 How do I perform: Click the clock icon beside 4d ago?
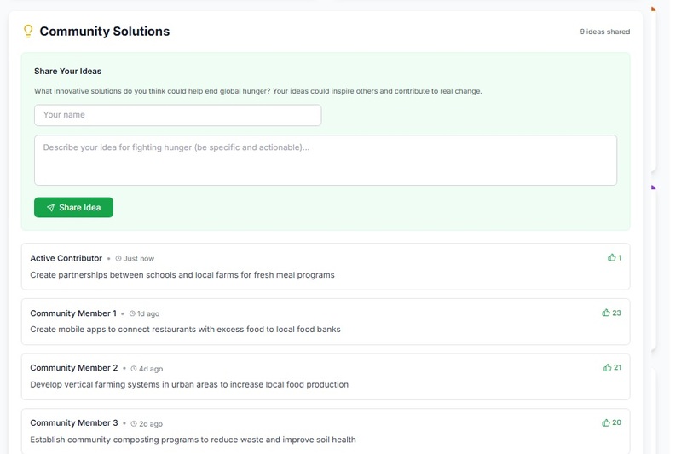134,369
